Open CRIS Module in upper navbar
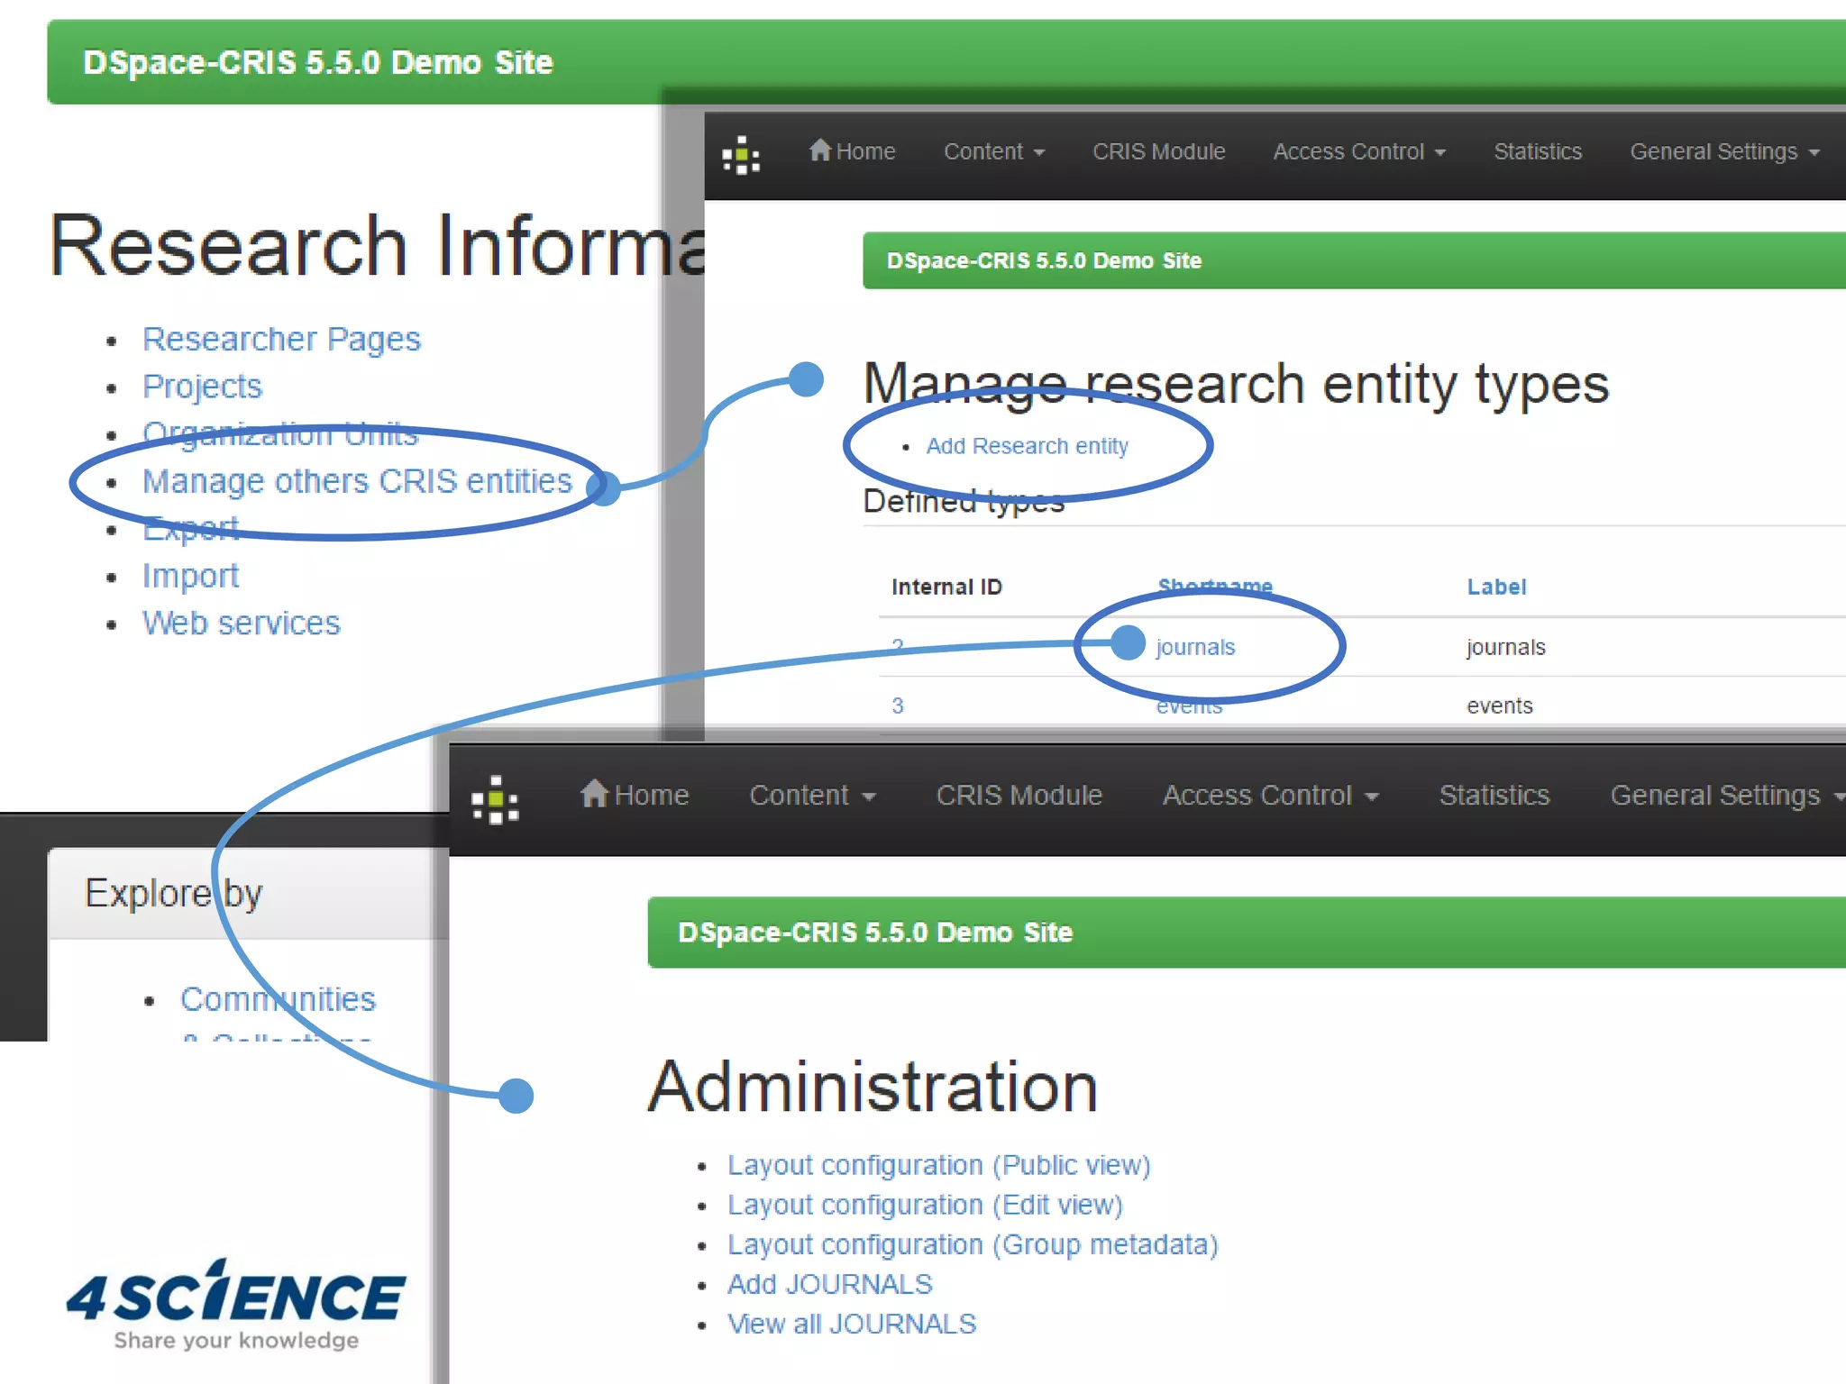1846x1384 pixels. pos(1158,151)
